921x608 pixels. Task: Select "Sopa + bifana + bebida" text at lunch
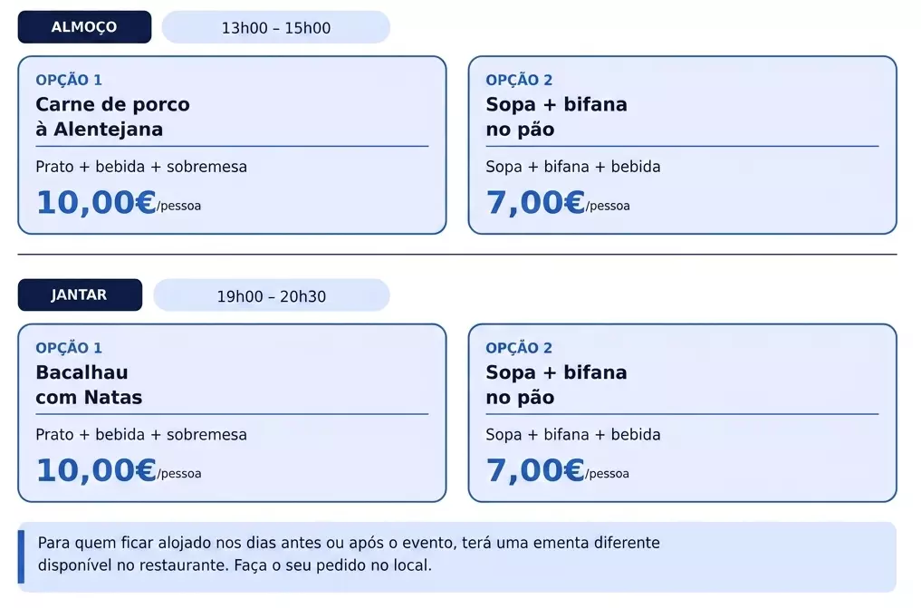[573, 167]
